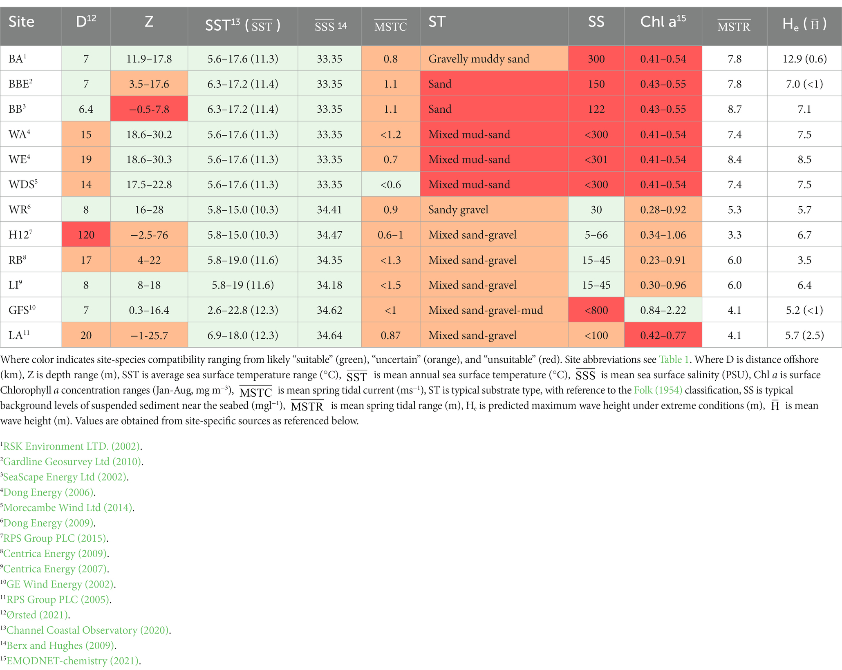Viewport: 842px width, 670px height.
Task: Select the GFS site cell
Action: [31, 310]
